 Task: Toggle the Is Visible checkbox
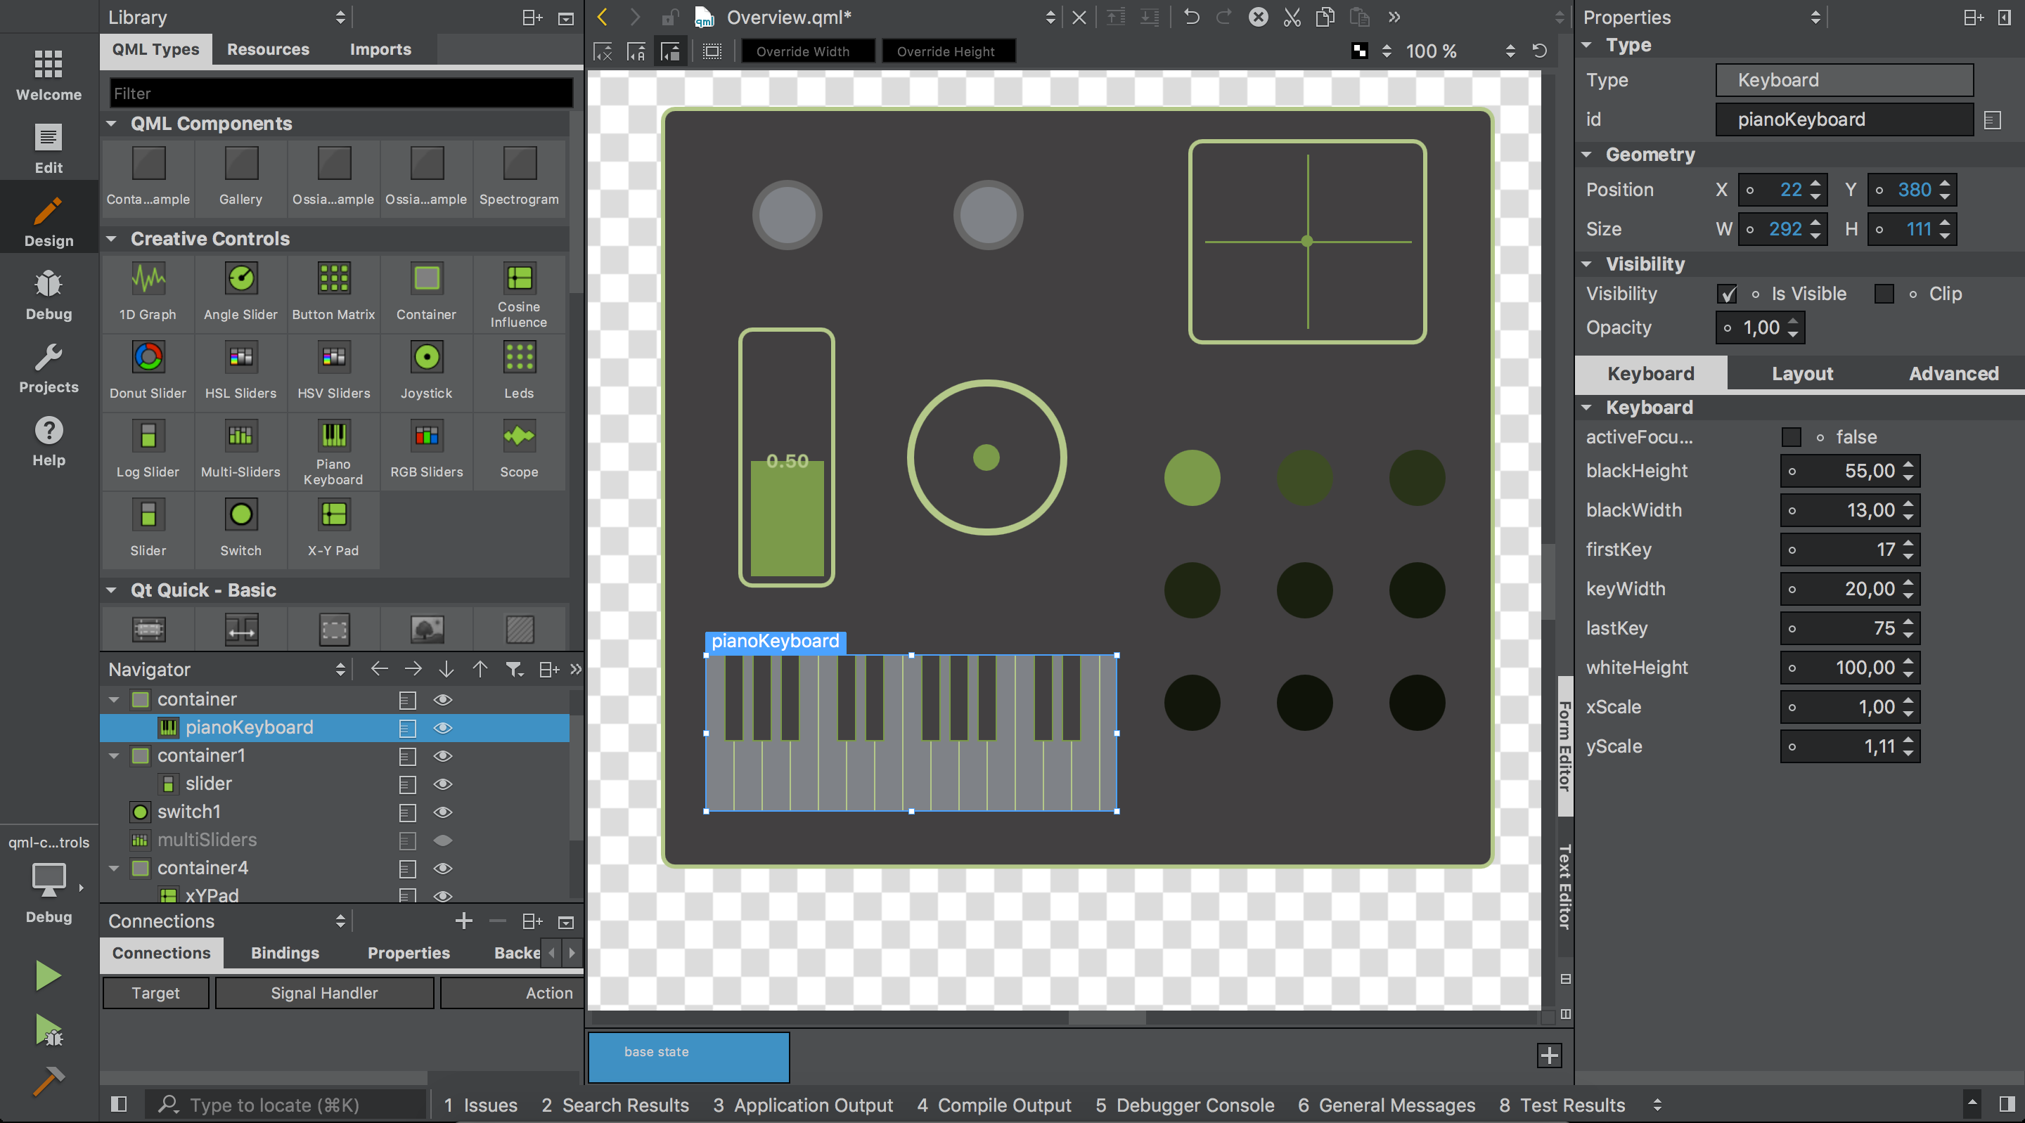point(1727,294)
